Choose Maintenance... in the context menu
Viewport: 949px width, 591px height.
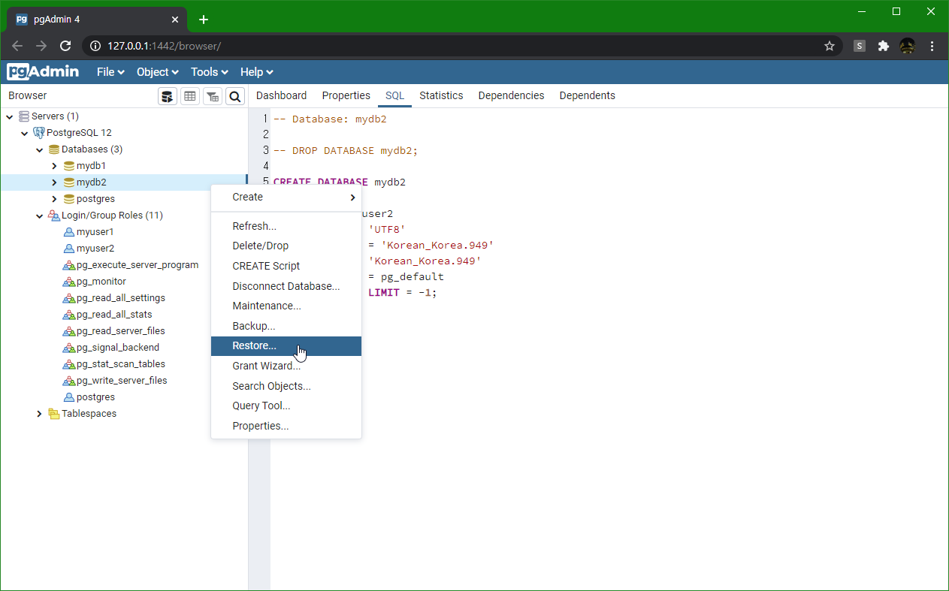pos(286,306)
